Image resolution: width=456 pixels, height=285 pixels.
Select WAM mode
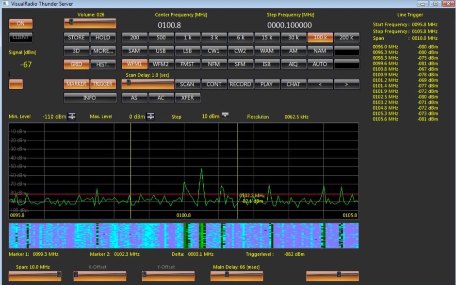(267, 51)
